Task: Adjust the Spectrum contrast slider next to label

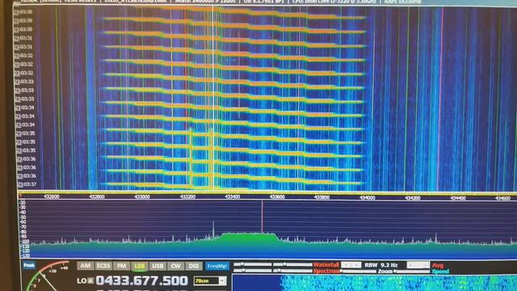Action: point(292,271)
